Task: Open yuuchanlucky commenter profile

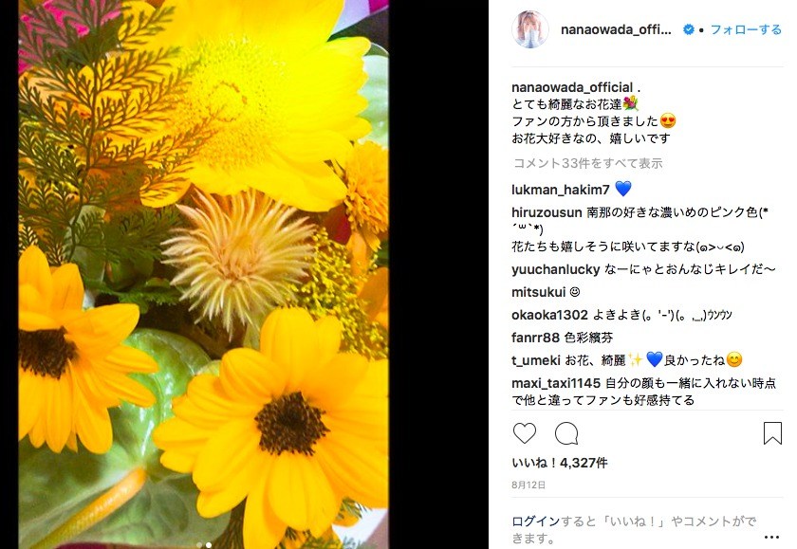Action: point(556,269)
